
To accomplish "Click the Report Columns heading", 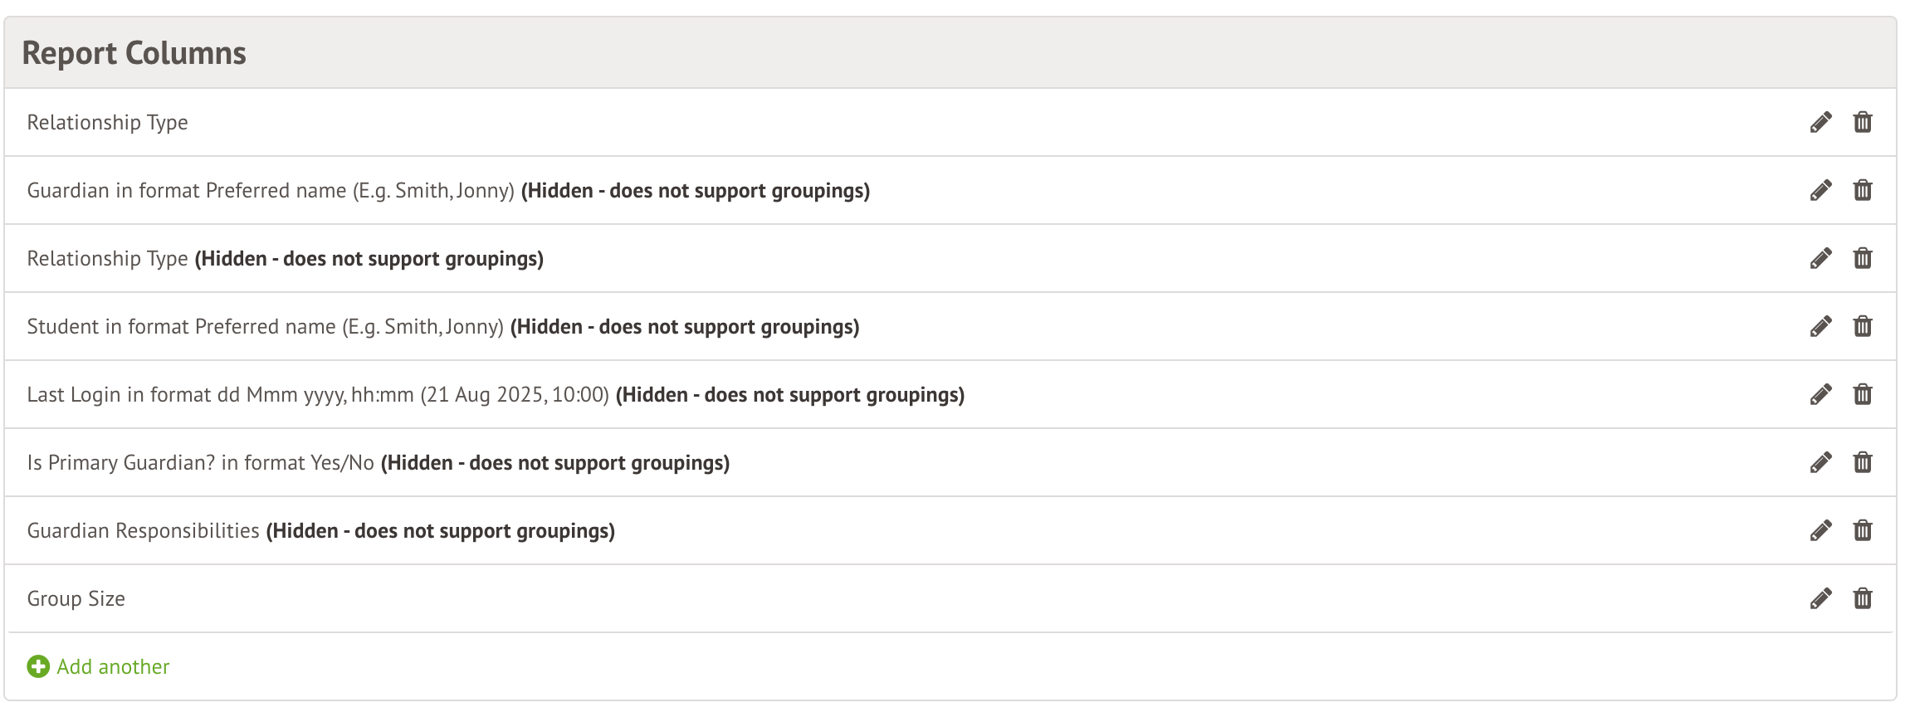I will [x=134, y=53].
